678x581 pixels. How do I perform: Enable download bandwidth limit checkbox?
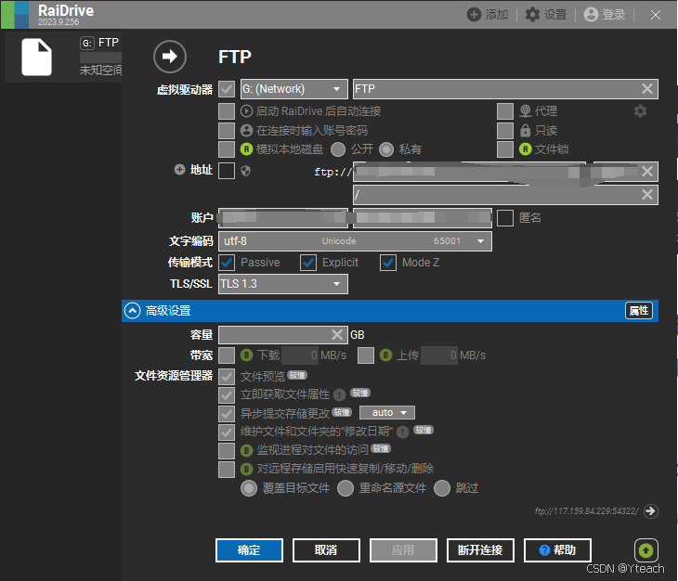227,355
